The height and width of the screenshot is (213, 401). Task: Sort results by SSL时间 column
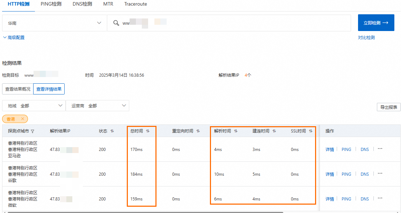click(311, 131)
